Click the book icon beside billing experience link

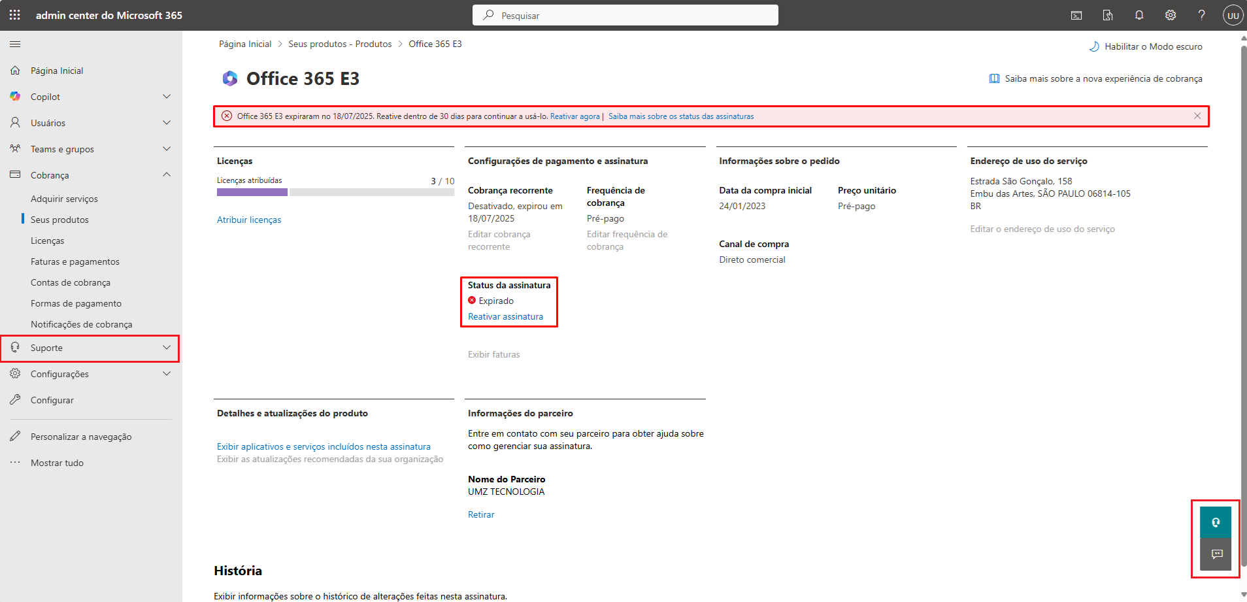tap(994, 78)
